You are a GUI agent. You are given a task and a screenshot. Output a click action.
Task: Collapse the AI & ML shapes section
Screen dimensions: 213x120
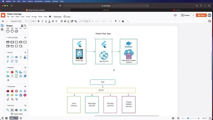7,52
